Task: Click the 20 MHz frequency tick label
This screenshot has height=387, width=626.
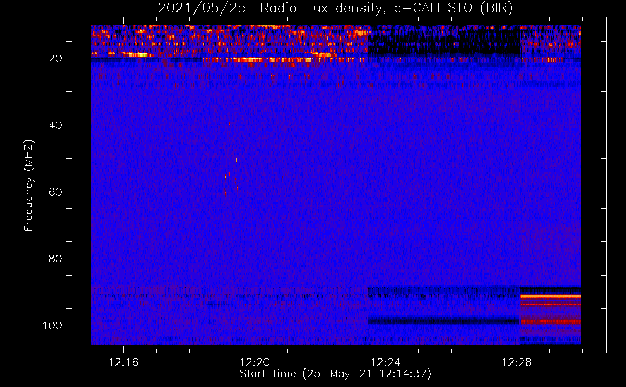Action: (x=56, y=58)
